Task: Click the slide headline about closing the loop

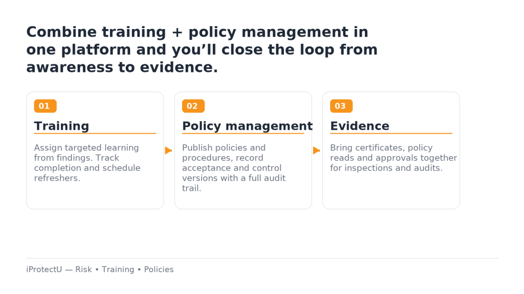Action: click(x=202, y=50)
